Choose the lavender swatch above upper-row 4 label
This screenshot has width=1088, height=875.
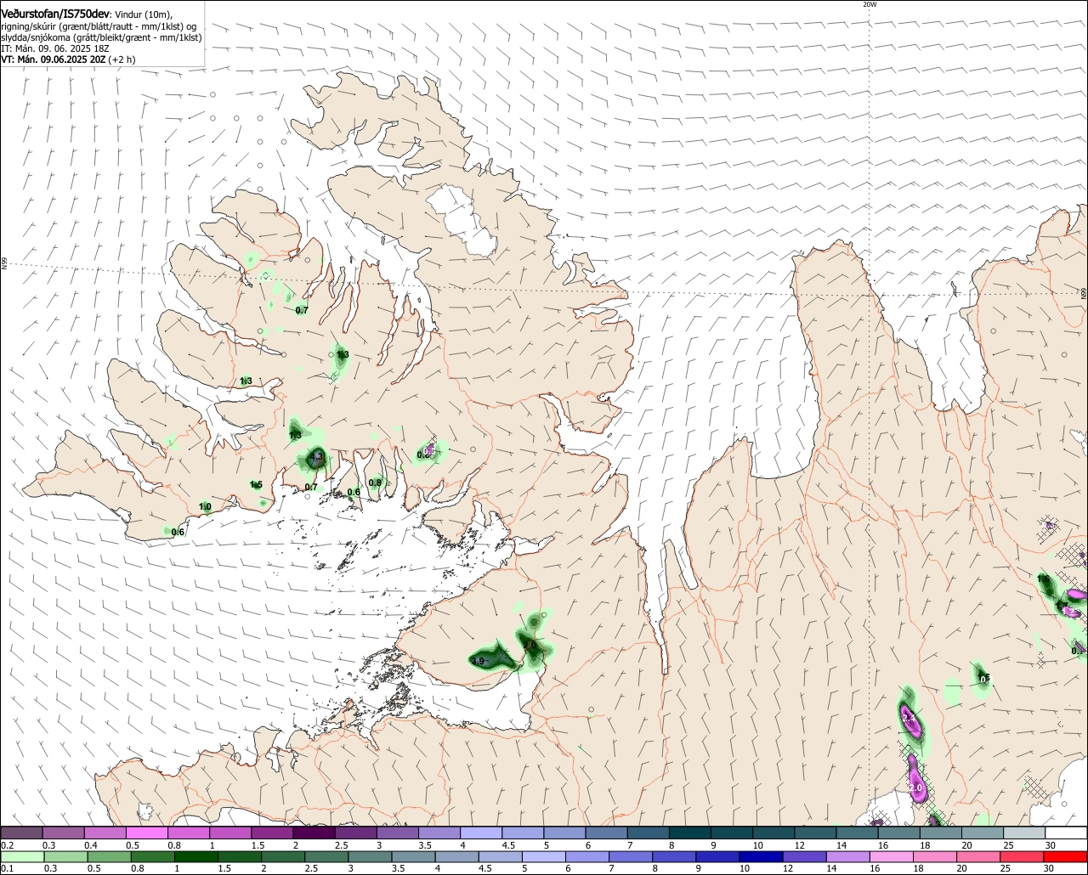pos(482,833)
